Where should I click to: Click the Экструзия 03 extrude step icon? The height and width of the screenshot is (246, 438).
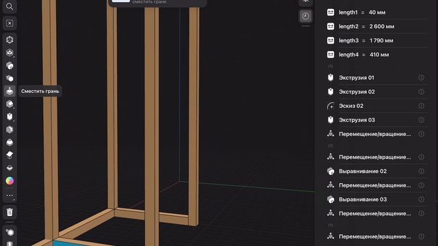pos(331,120)
